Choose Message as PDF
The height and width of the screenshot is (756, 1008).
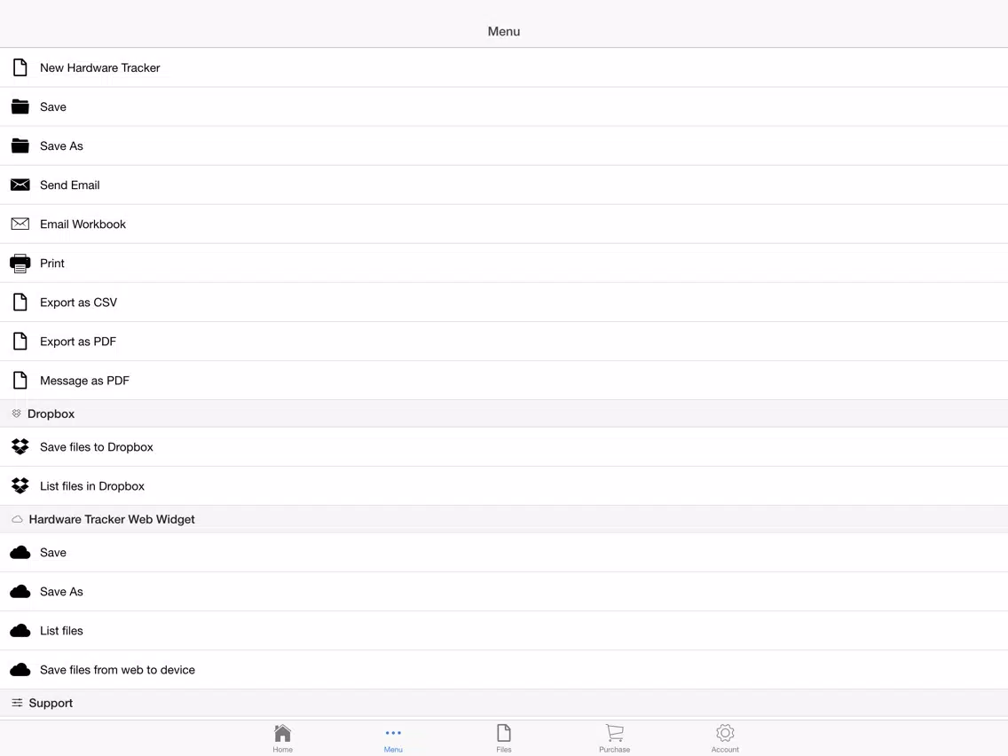coord(504,381)
